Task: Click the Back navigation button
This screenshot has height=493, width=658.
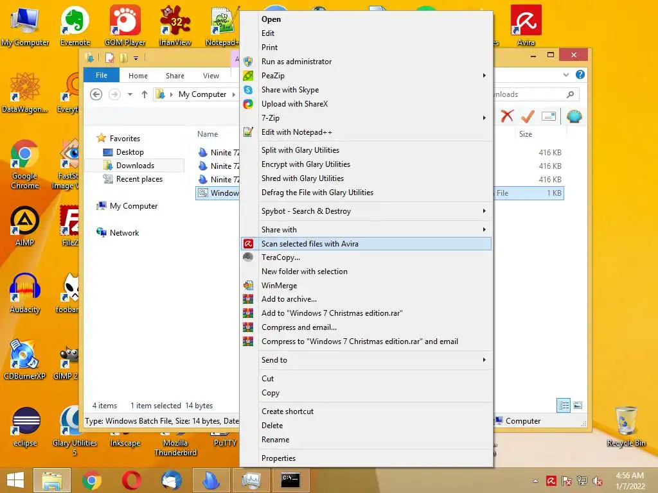Action: (x=96, y=94)
